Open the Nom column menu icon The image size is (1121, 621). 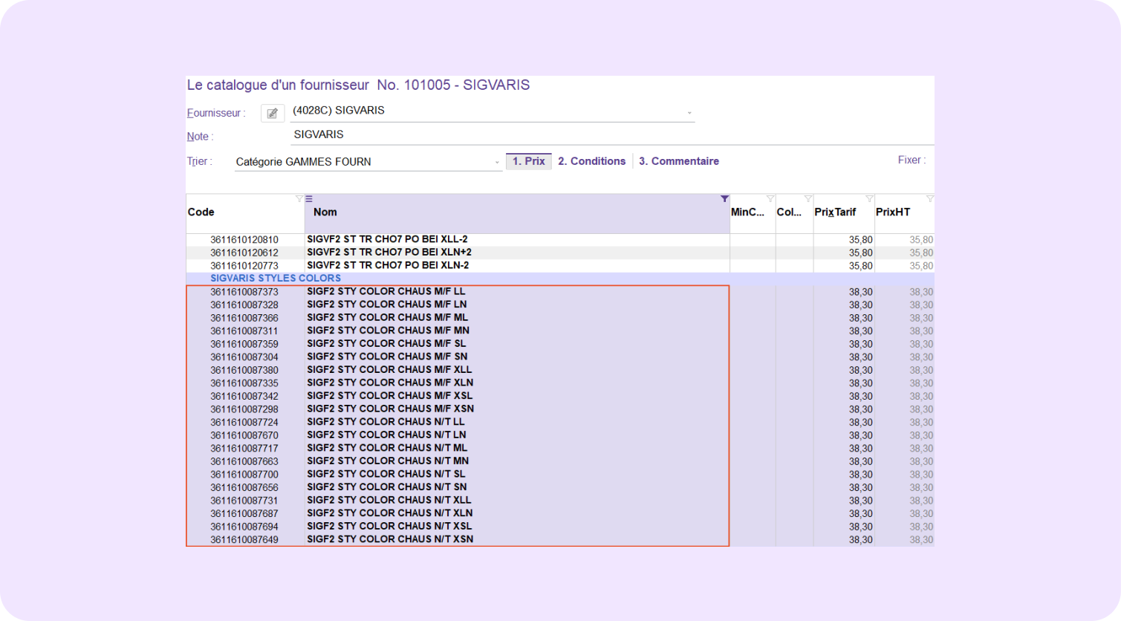click(309, 199)
